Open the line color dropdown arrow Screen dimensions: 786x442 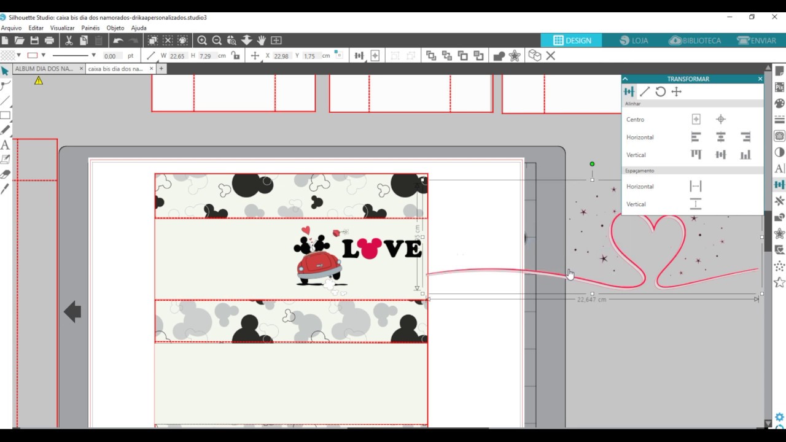point(43,55)
